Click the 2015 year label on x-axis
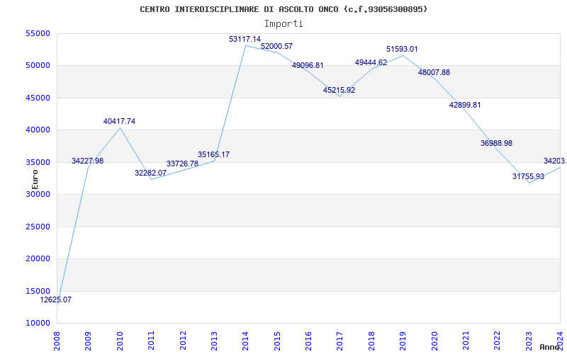 [x=277, y=341]
